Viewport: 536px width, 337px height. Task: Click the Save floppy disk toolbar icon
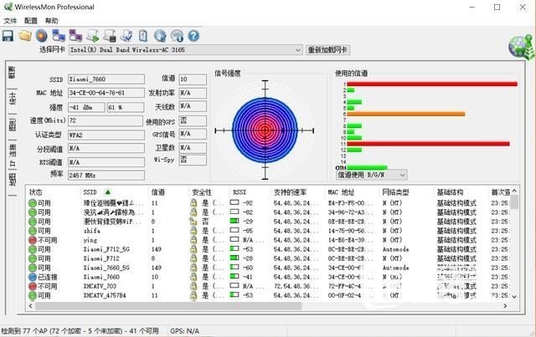(8, 36)
